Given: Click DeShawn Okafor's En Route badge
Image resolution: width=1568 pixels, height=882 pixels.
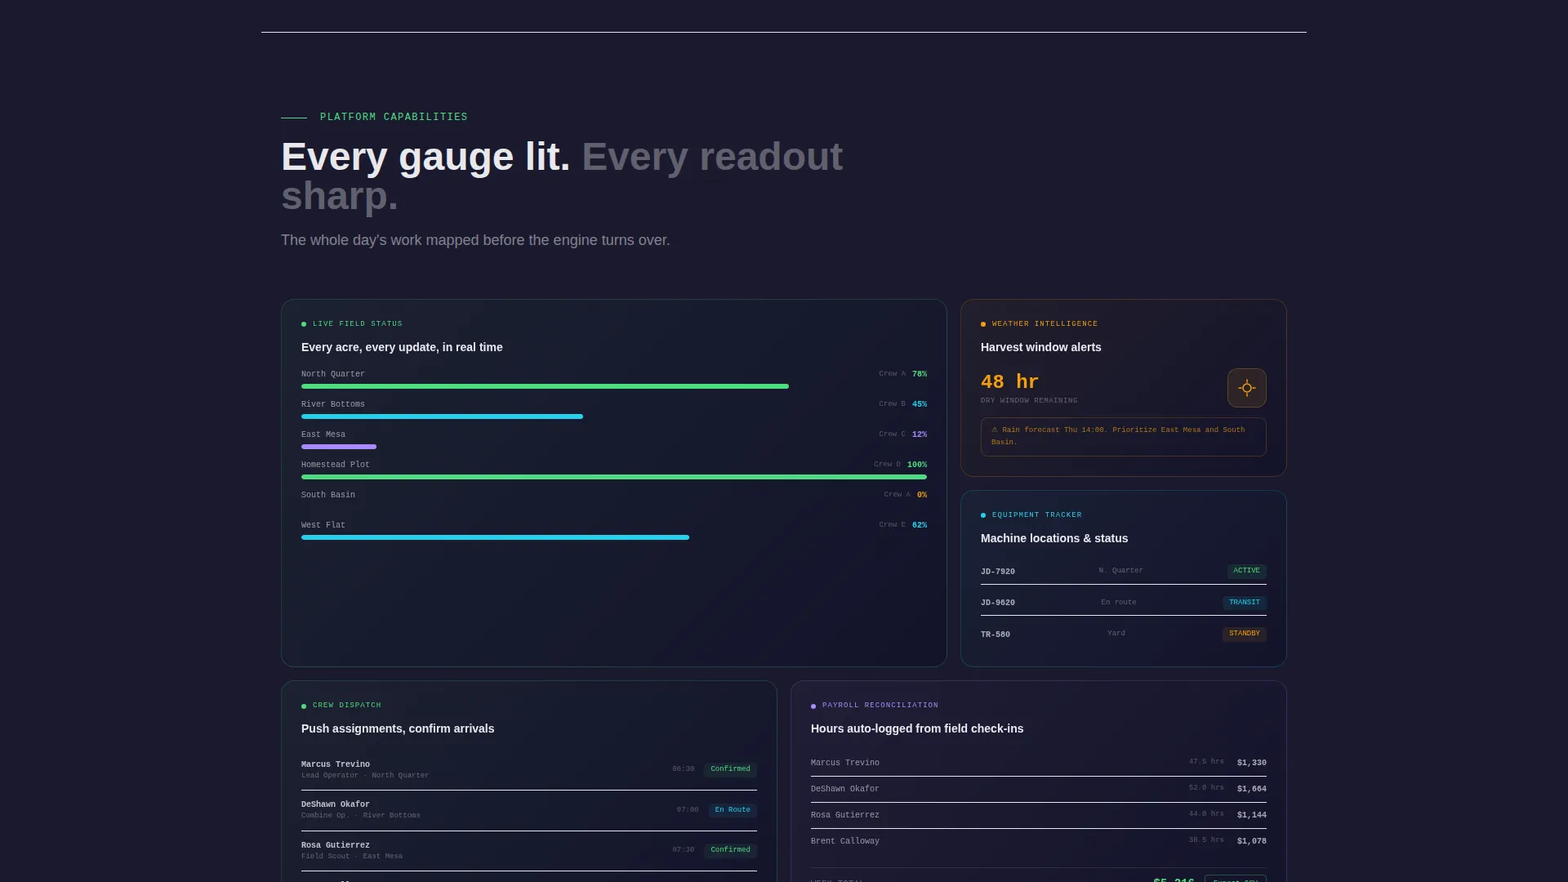Looking at the screenshot, I should pos(732,810).
